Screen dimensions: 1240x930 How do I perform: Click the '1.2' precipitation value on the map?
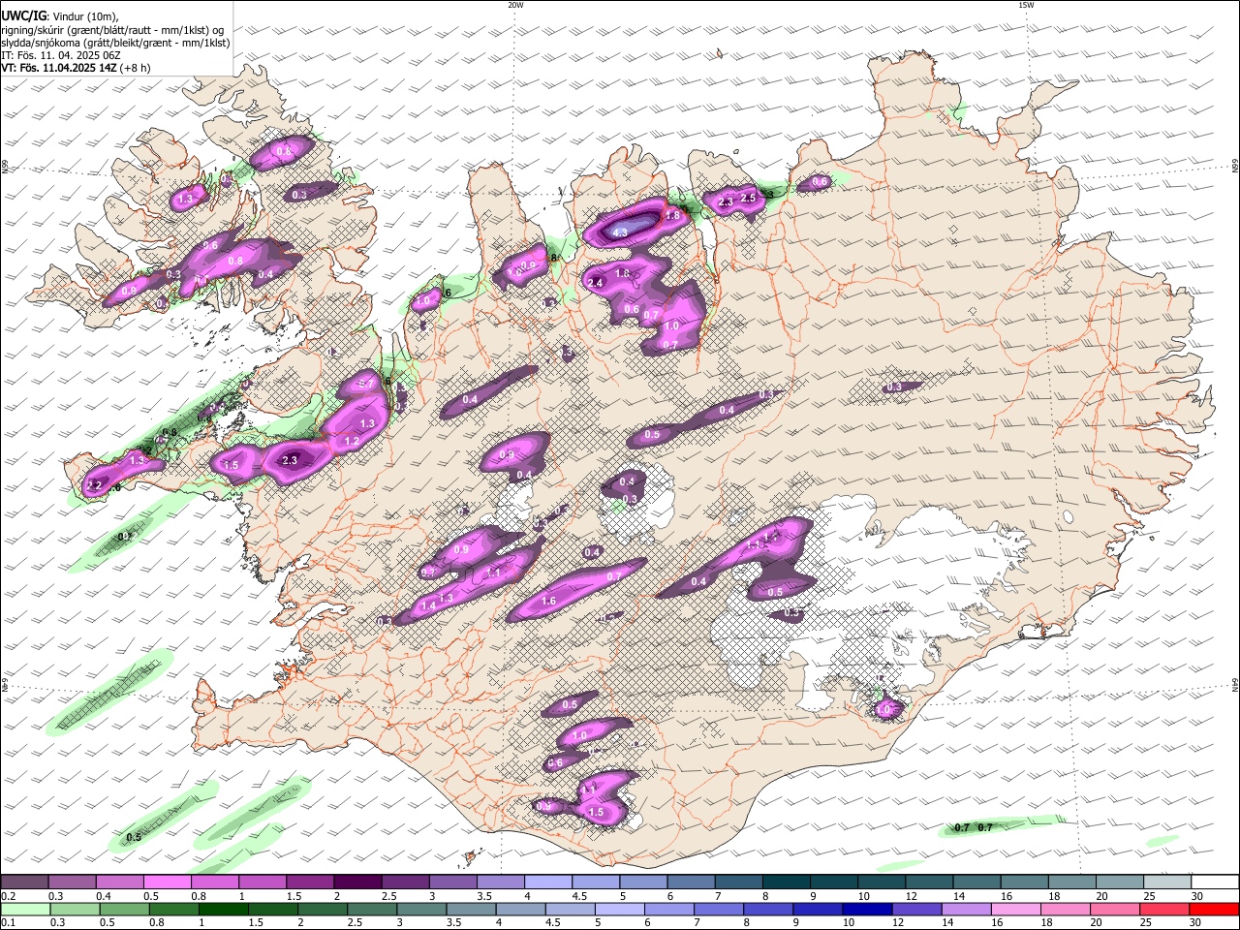(352, 442)
